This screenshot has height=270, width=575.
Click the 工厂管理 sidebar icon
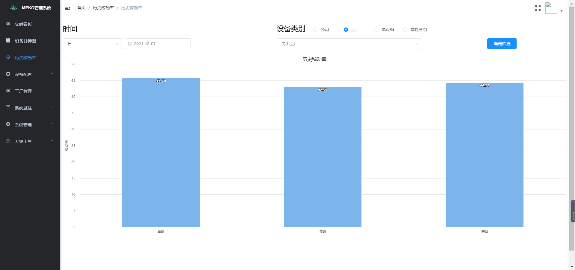8,91
